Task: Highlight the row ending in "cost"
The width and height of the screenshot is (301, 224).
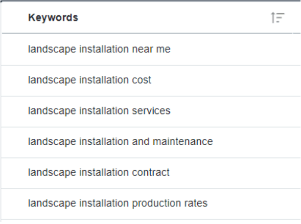Action: click(89, 80)
